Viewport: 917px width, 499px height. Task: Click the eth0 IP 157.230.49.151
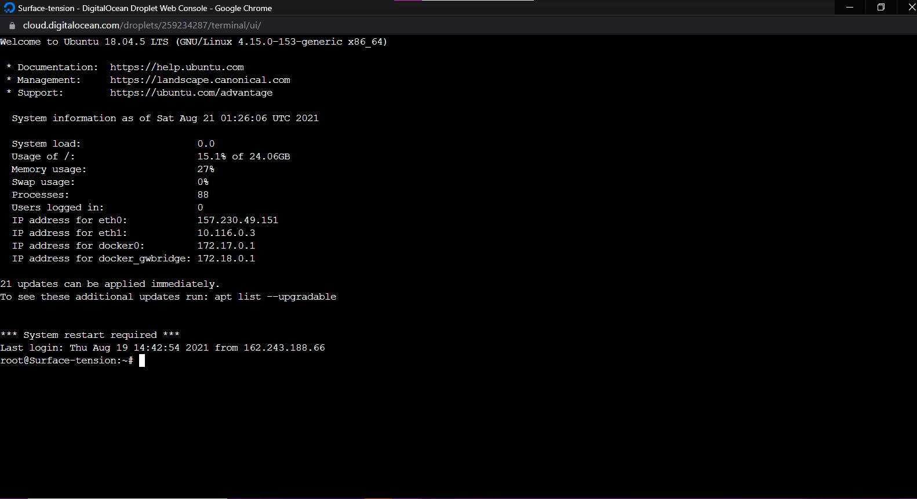point(238,220)
